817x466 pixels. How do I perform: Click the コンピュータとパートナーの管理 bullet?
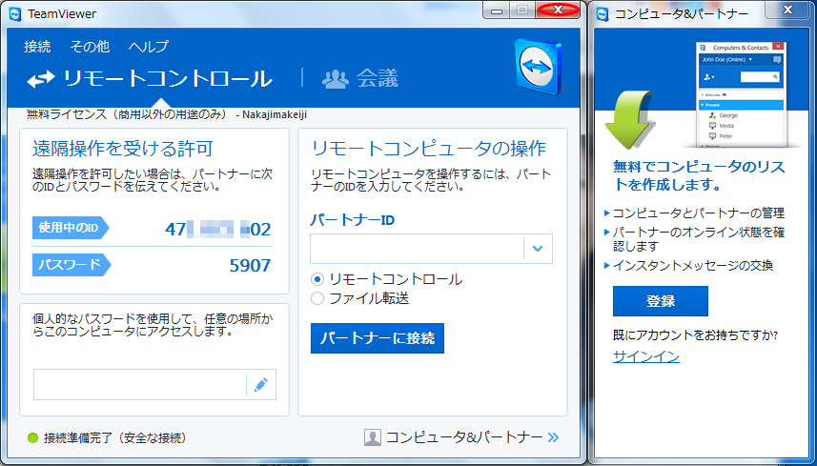pyautogui.click(x=698, y=213)
